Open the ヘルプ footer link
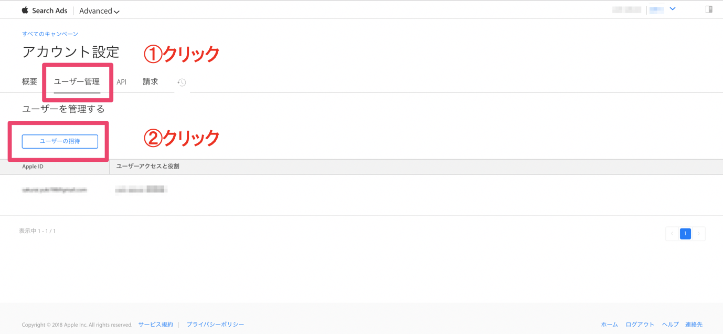723x334 pixels. 670,325
